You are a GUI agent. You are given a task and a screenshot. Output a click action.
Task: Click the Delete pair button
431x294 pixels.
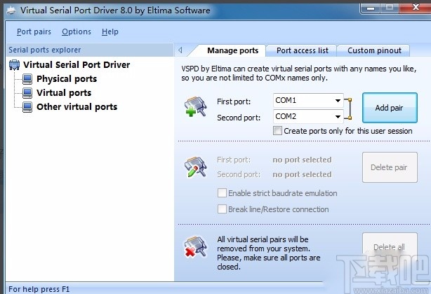pos(390,167)
